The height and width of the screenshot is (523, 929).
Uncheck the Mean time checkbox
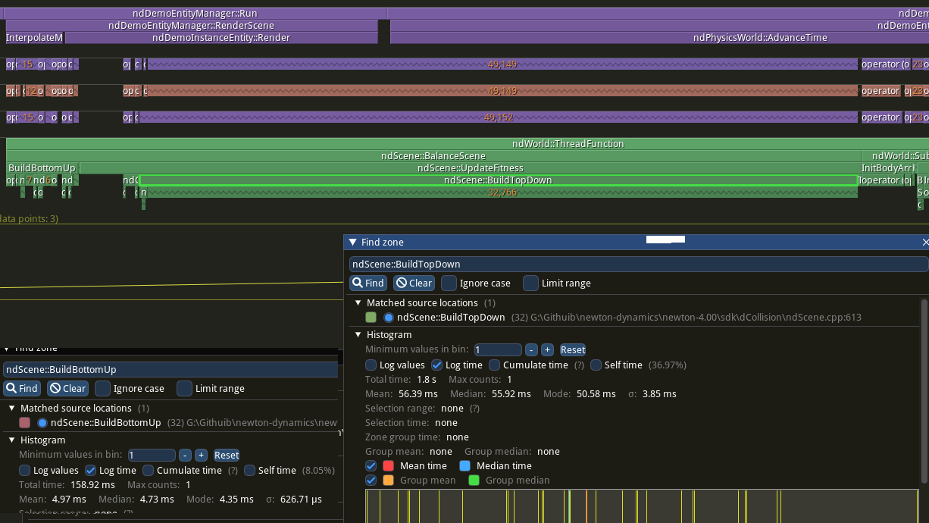[x=371, y=465]
